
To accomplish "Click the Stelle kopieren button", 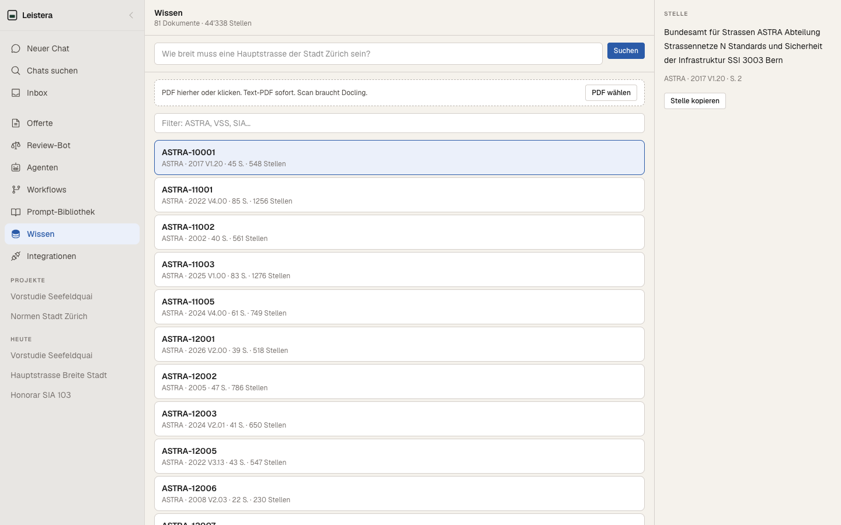I will pos(695,101).
